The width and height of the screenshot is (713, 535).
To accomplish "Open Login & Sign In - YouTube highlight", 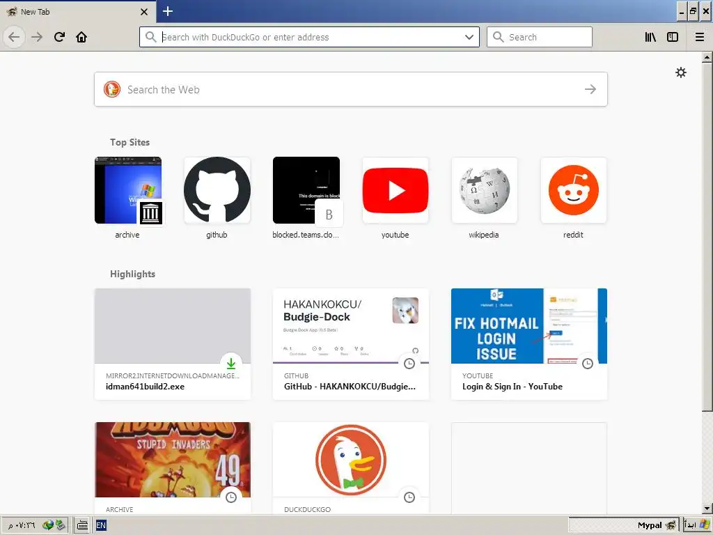I will click(x=529, y=344).
